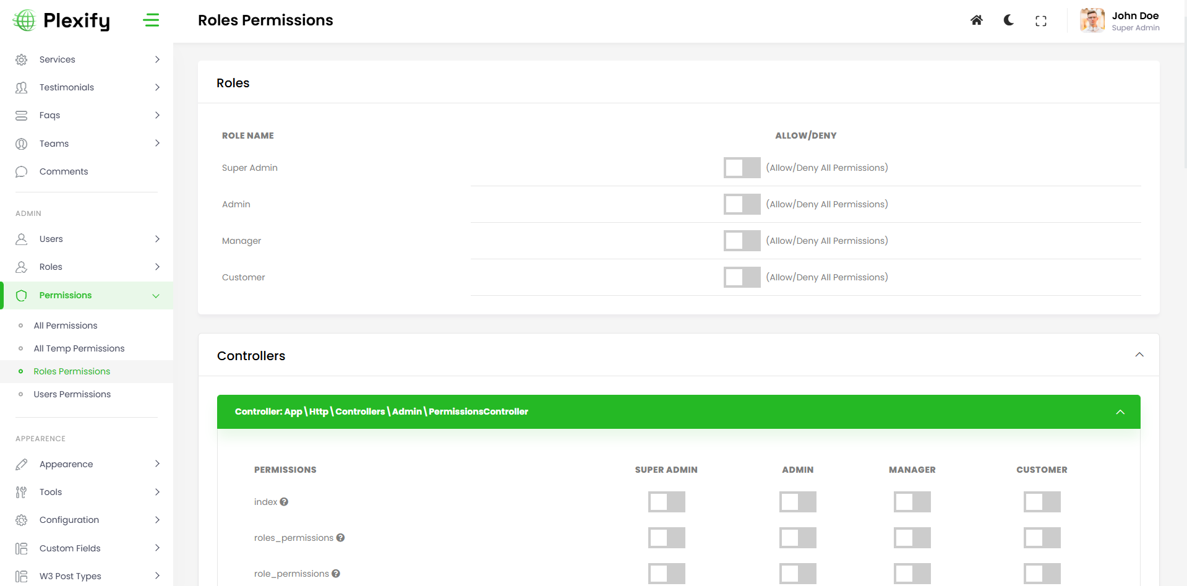Open All Temp Permissions submenu item
Viewport: 1187px width, 586px height.
79,348
